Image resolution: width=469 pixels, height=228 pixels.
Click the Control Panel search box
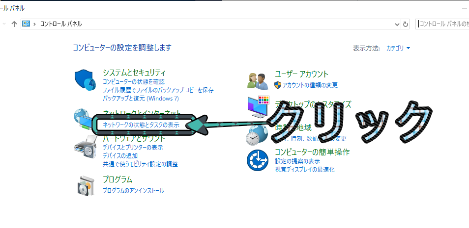tap(442, 24)
